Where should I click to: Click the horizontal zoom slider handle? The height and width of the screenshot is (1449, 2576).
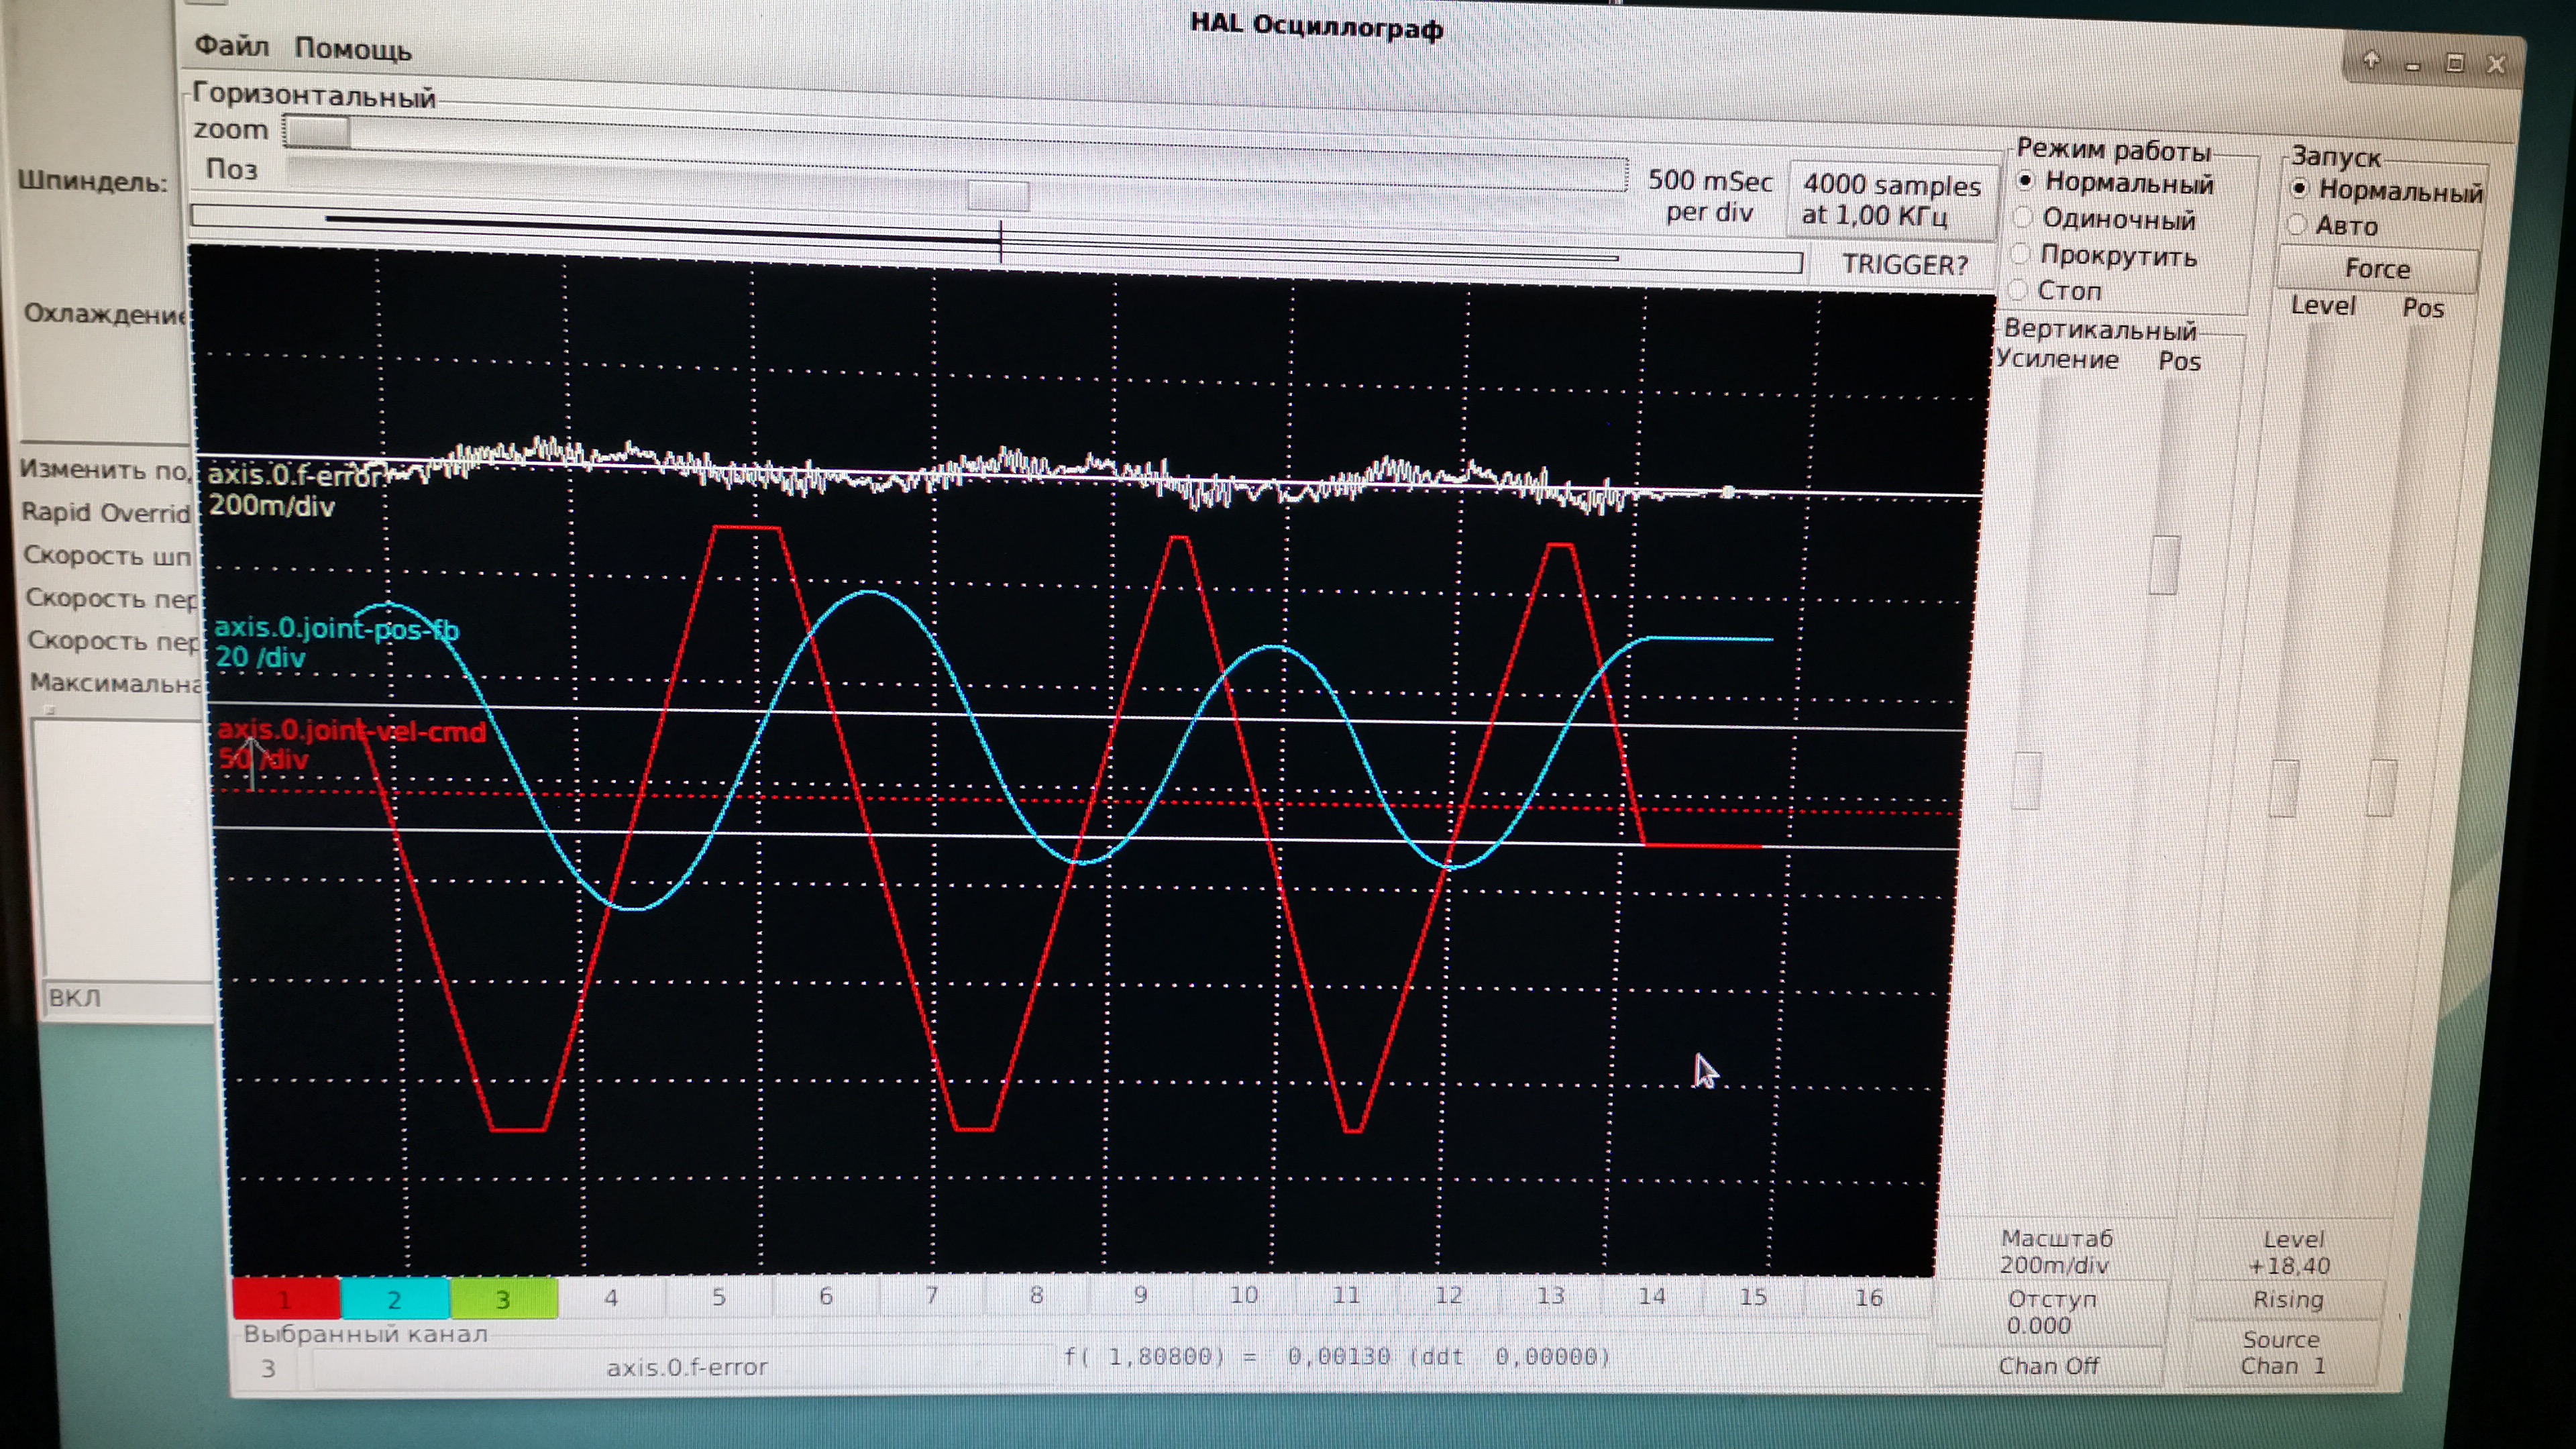(317, 131)
